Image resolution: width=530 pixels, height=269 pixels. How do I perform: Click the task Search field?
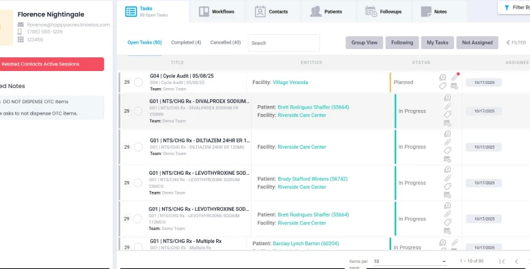pyautogui.click(x=284, y=43)
